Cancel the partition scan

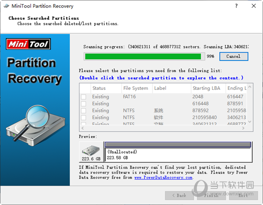[234, 57]
